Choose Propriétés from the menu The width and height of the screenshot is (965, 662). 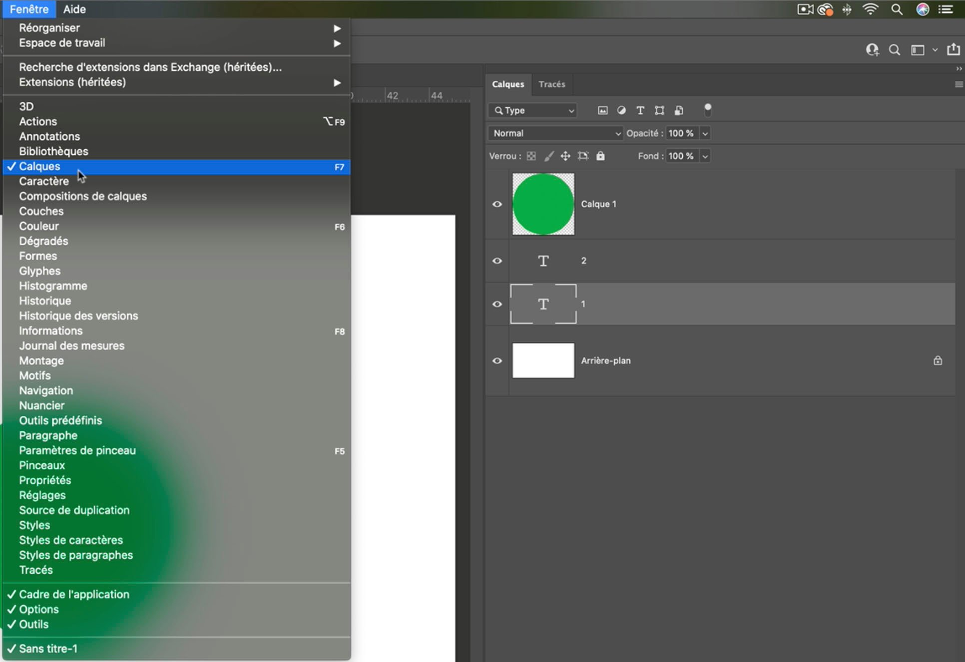click(176, 480)
